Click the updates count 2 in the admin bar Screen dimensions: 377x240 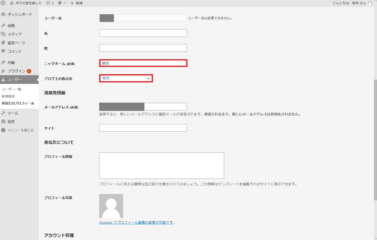pos(53,3)
